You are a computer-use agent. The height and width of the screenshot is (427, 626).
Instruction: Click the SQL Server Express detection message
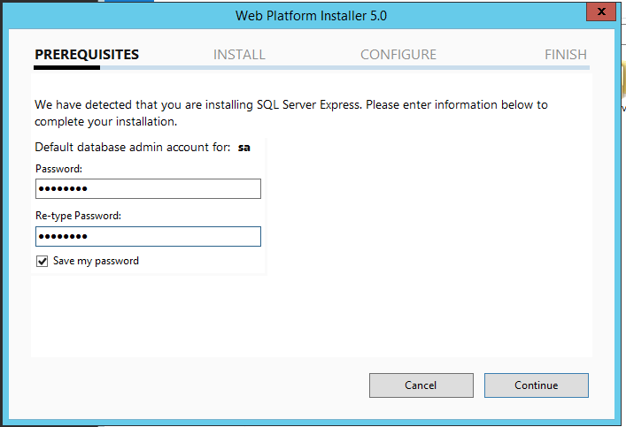point(291,104)
